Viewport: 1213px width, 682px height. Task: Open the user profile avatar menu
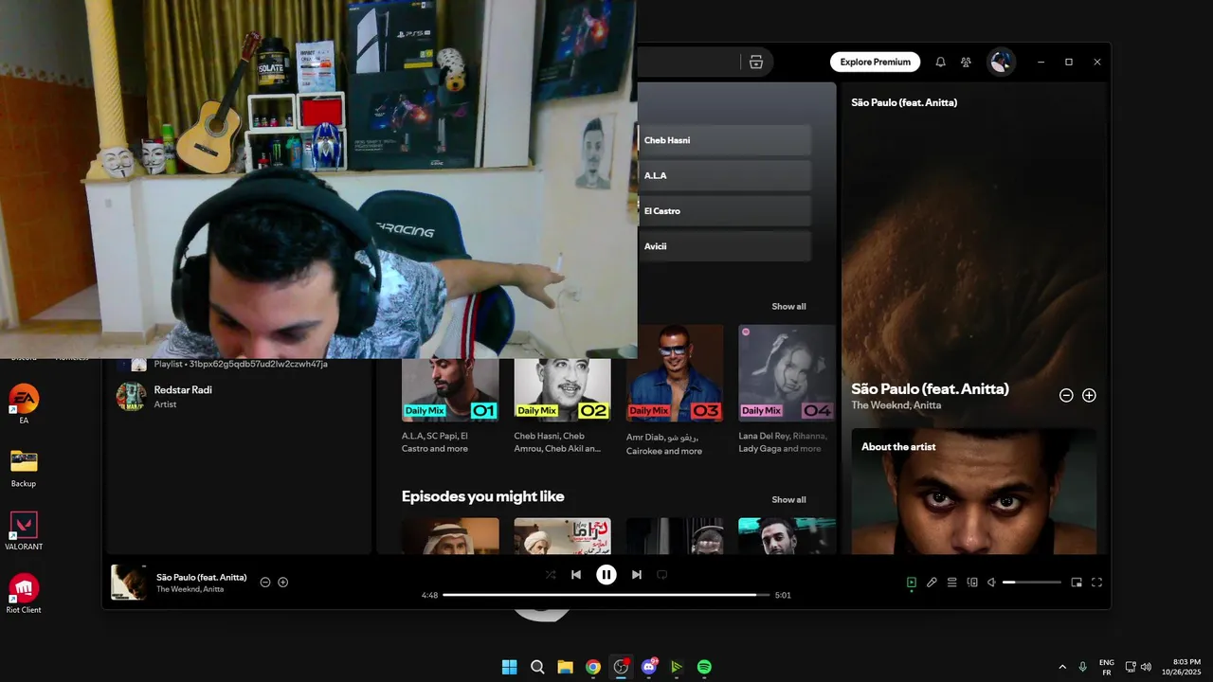coord(1001,62)
